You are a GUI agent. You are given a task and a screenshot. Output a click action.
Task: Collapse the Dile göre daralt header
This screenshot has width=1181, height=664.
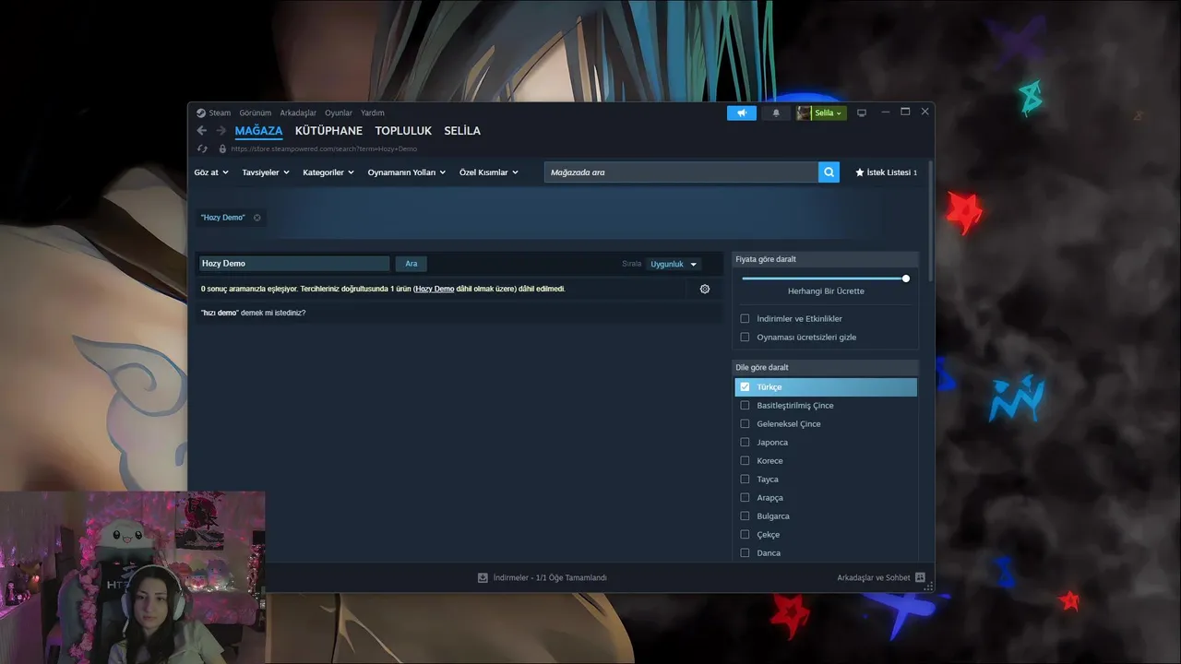[826, 367]
